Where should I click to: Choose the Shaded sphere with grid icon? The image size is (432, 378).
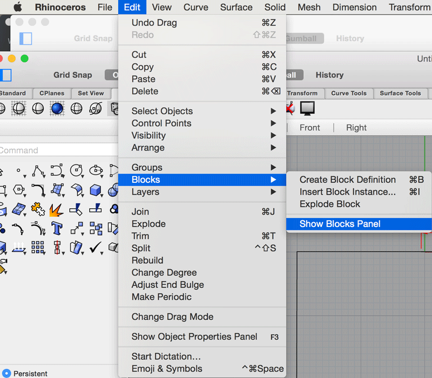tap(18, 108)
